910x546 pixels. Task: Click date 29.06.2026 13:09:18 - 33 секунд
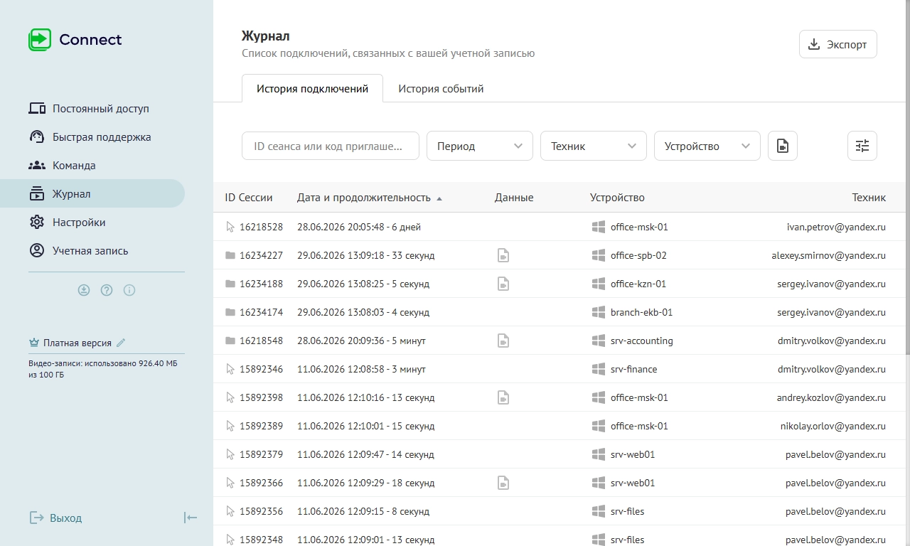point(365,255)
